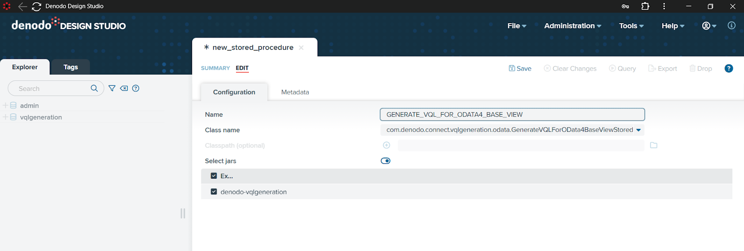Click the info icon in header
Viewport: 744px width, 251px height.
click(731, 26)
